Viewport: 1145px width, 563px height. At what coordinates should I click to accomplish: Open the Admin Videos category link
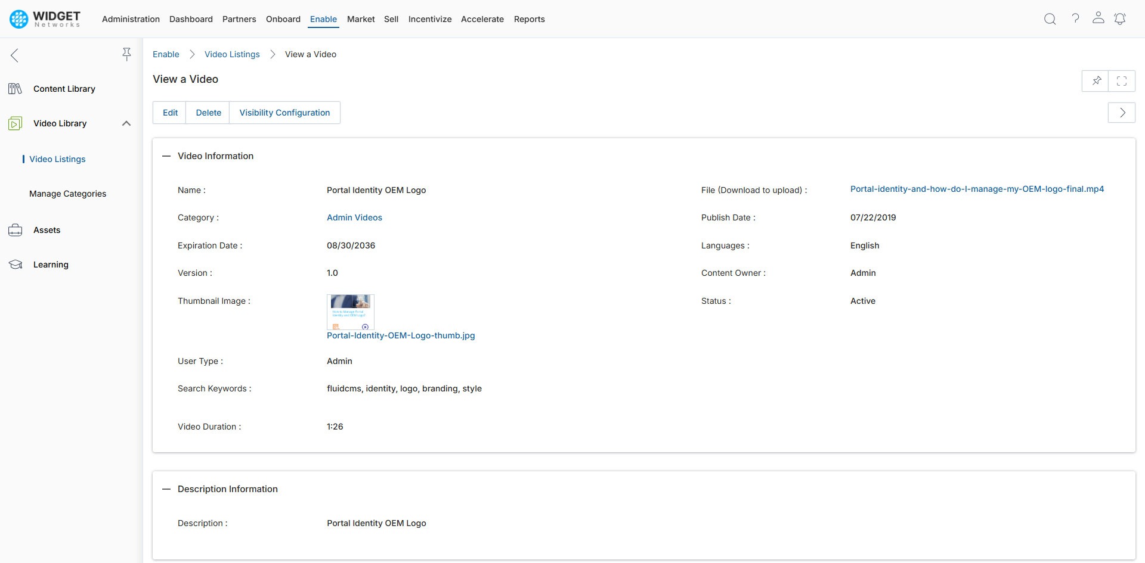click(354, 217)
